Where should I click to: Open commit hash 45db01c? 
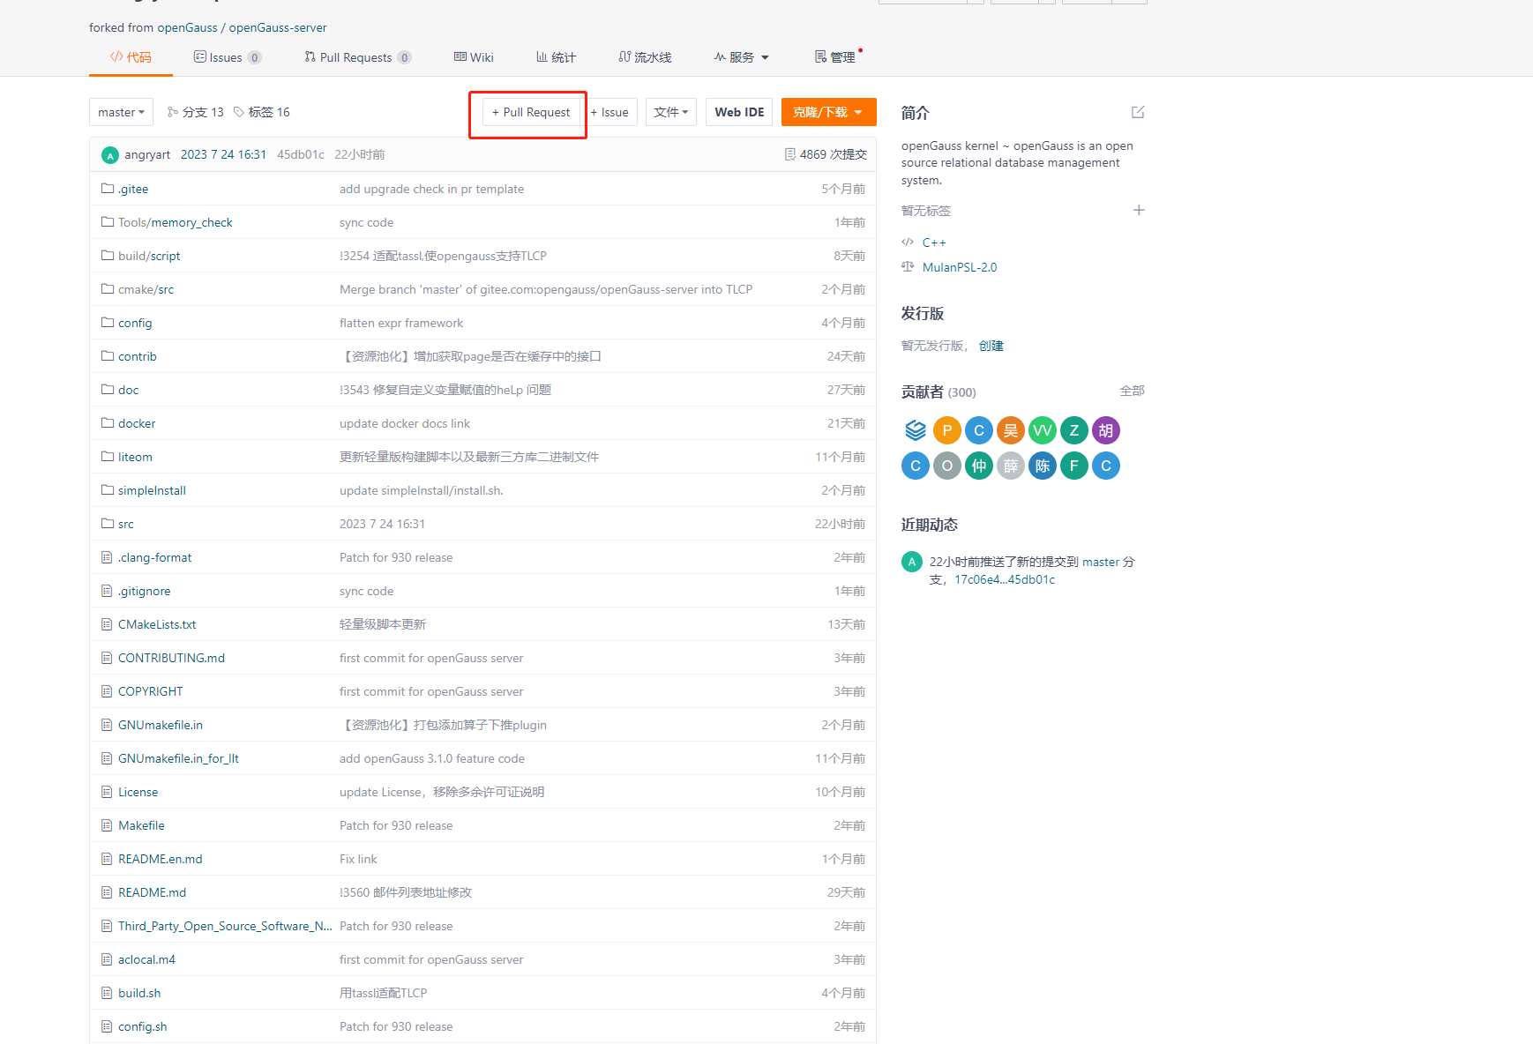(301, 154)
